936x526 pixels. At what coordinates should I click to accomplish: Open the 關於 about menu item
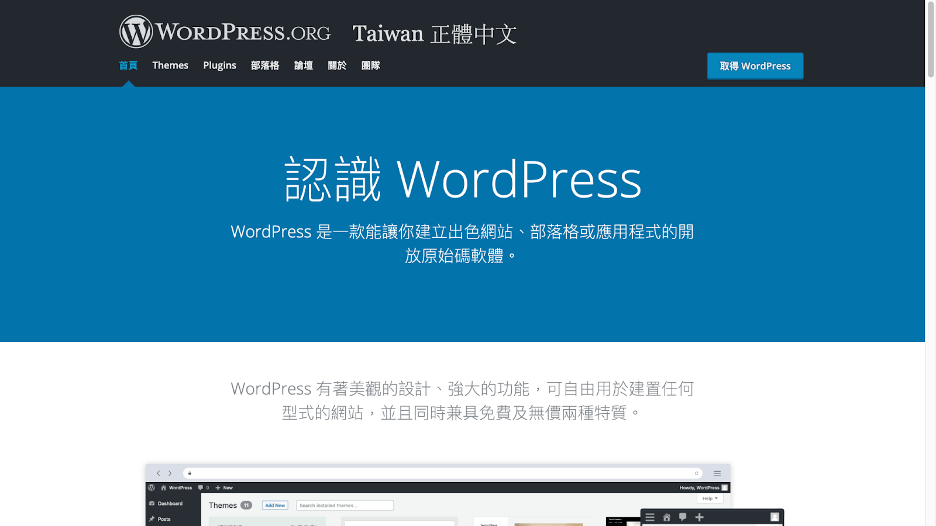tap(337, 65)
